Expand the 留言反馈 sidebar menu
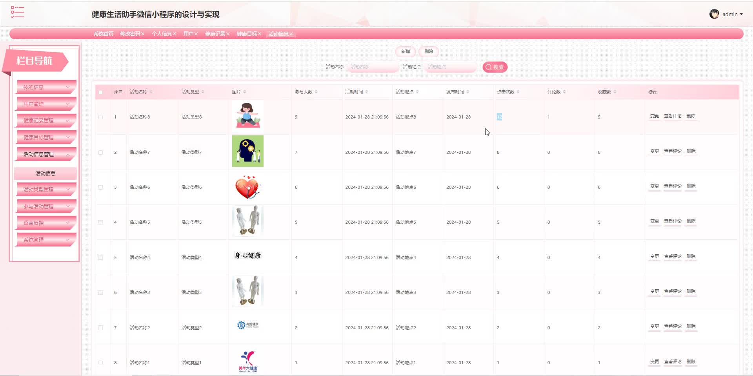This screenshot has width=753, height=376. (46, 223)
